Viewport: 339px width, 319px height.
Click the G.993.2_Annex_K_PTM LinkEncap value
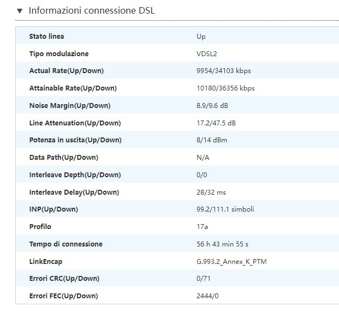coord(231,262)
